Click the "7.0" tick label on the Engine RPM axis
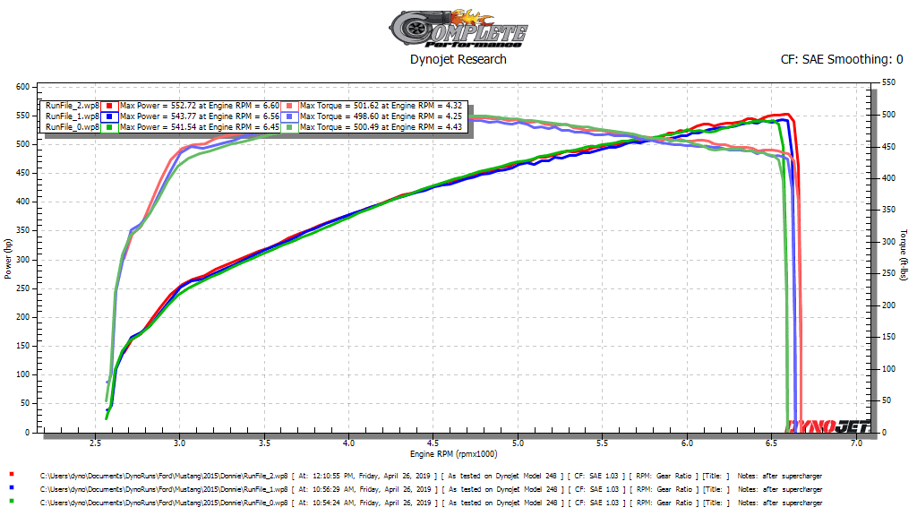This screenshot has height=516, width=917. coord(856,443)
